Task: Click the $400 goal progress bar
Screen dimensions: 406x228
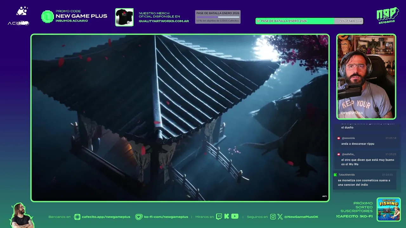Action: point(309,21)
